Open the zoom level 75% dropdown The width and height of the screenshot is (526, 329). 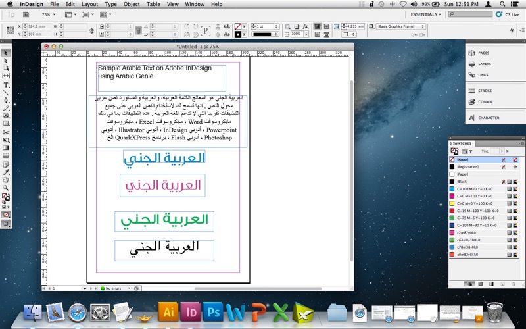(48, 14)
